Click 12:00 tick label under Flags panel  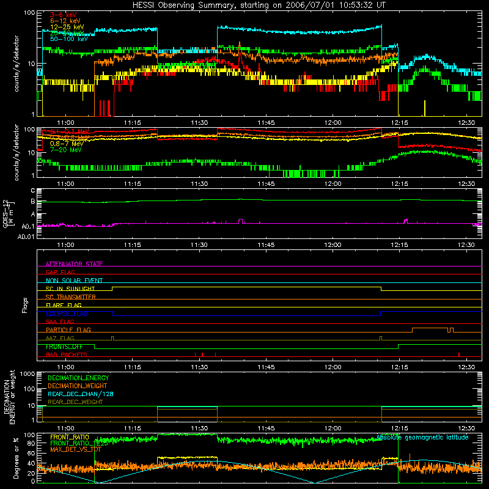pos(333,367)
